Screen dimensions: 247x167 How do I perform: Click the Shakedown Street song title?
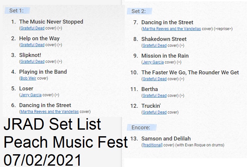pos(164,39)
